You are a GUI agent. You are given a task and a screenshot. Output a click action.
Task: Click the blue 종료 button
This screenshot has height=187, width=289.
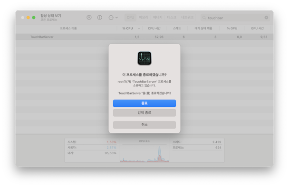pos(144,103)
